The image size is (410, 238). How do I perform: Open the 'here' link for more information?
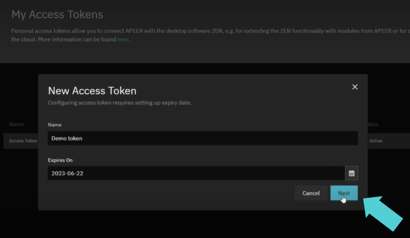pos(123,39)
